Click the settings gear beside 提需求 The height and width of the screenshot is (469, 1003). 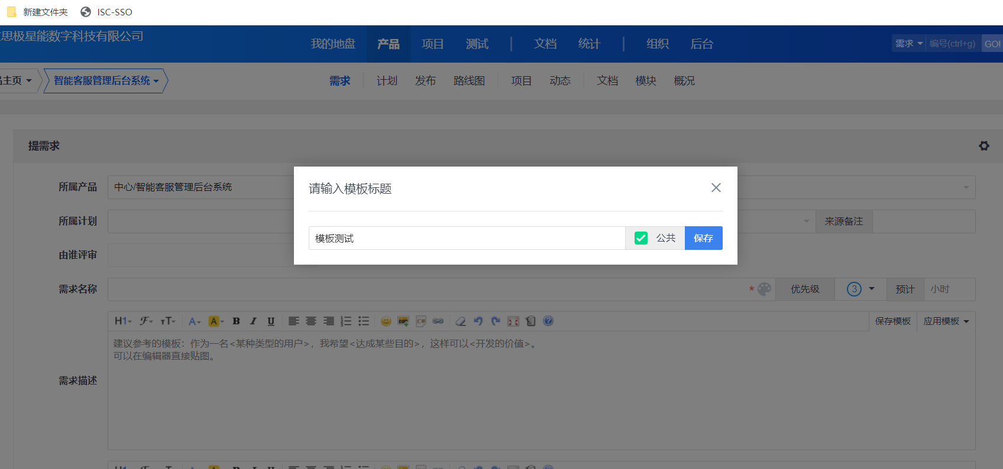pos(984,146)
